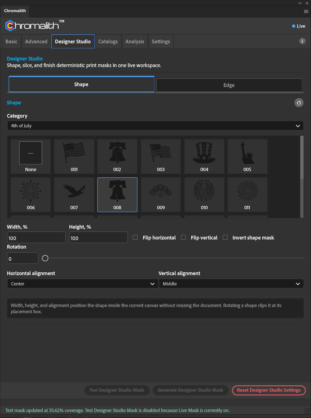
Task: Click the Rotation slider handle
Action: point(45,258)
